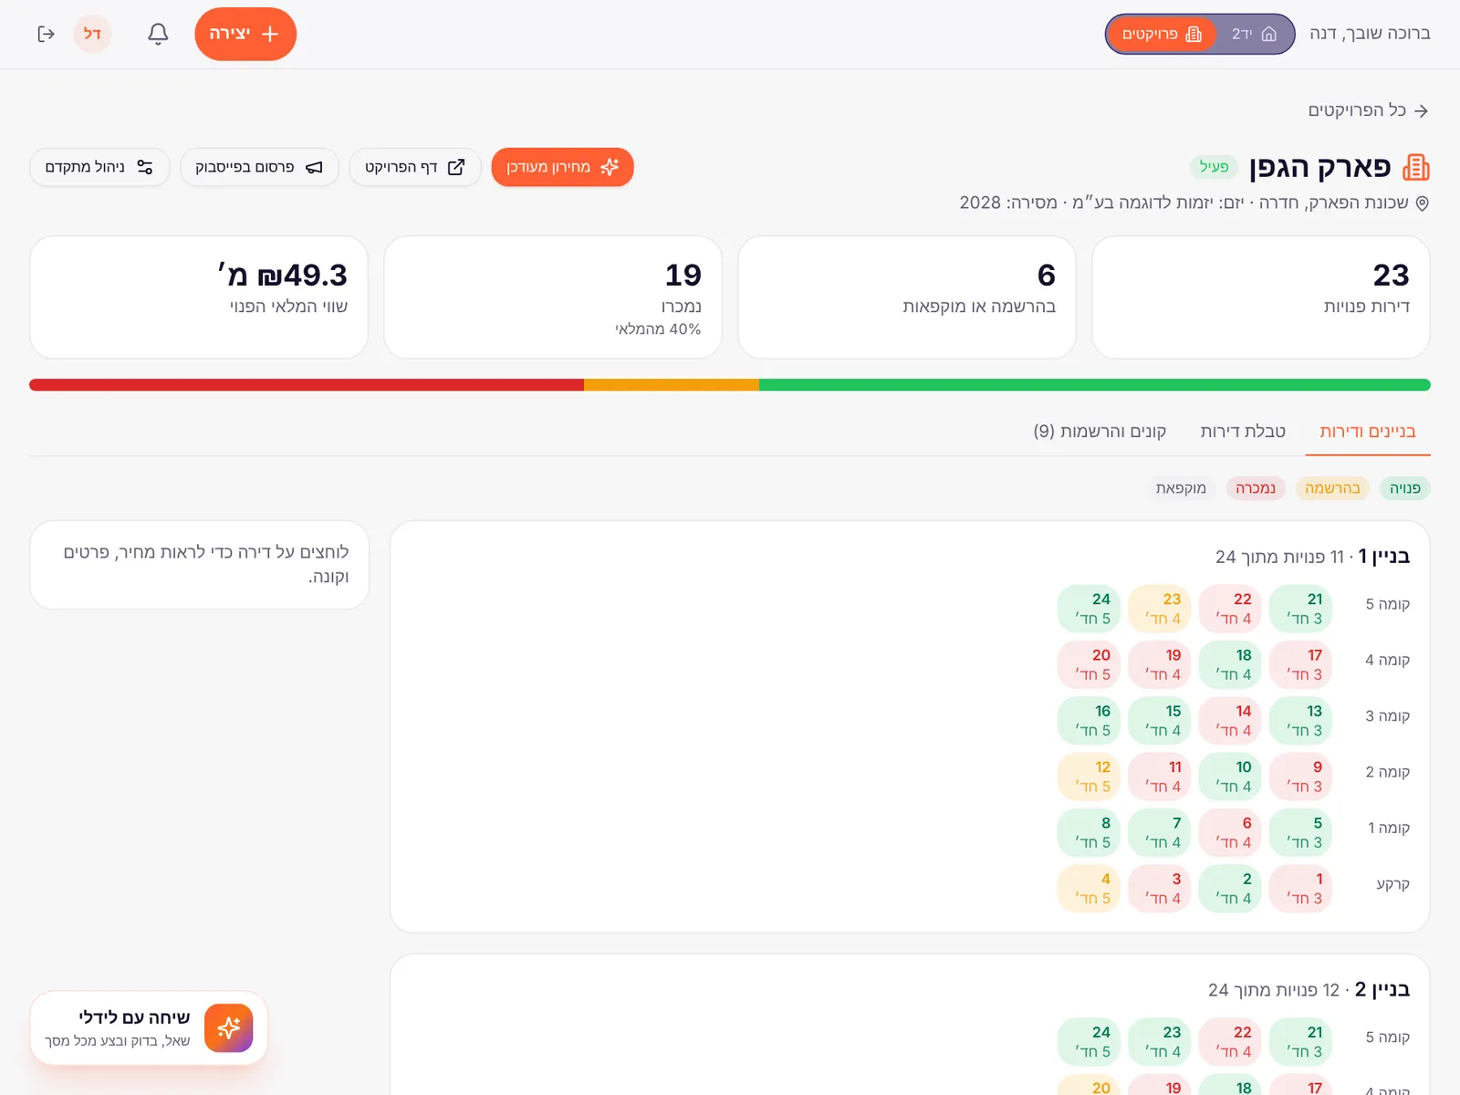The height and width of the screenshot is (1095, 1460).
Task: Click the פעיל status badge
Action: (1214, 167)
